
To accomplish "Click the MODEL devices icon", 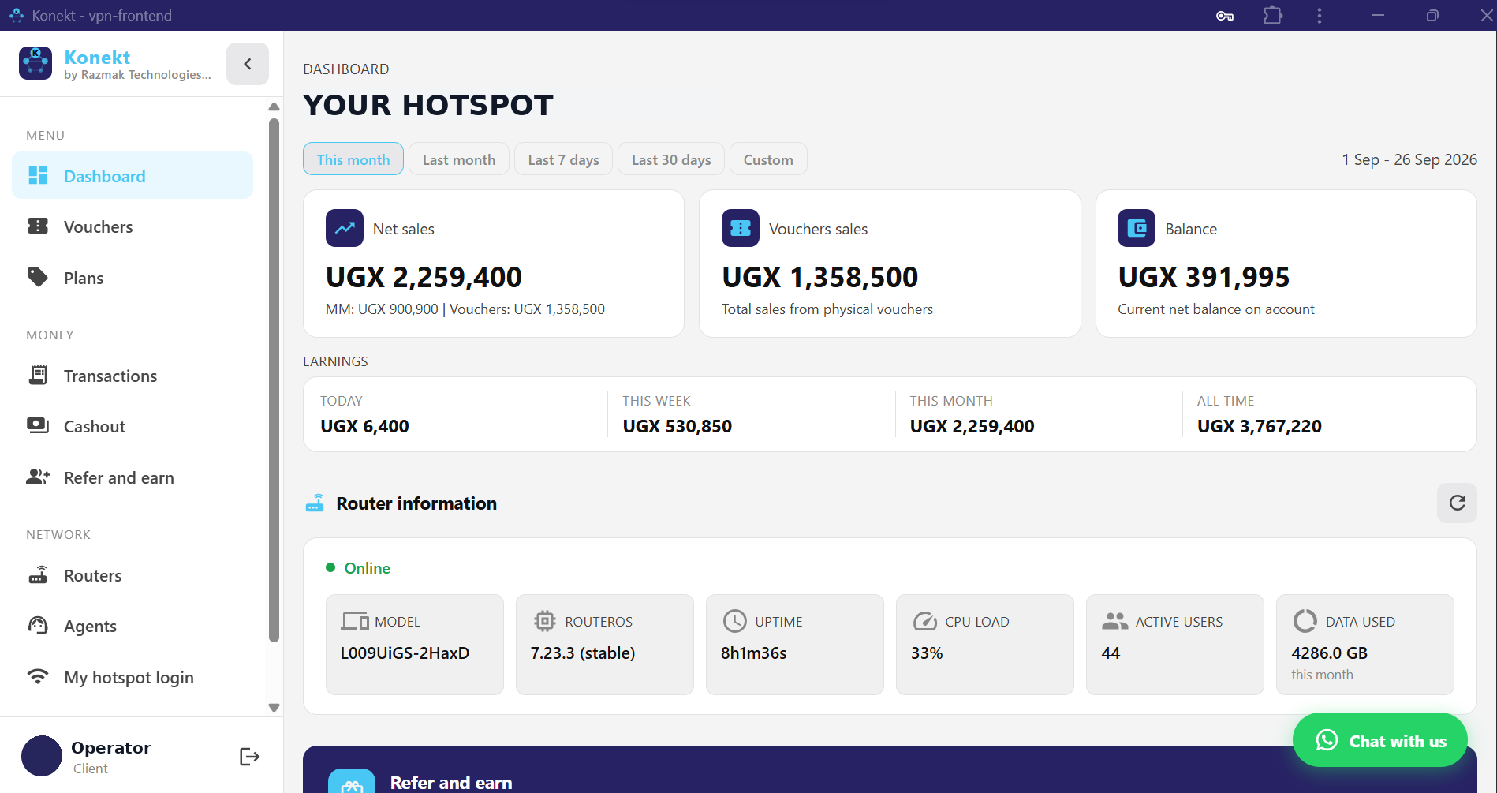I will (x=355, y=621).
